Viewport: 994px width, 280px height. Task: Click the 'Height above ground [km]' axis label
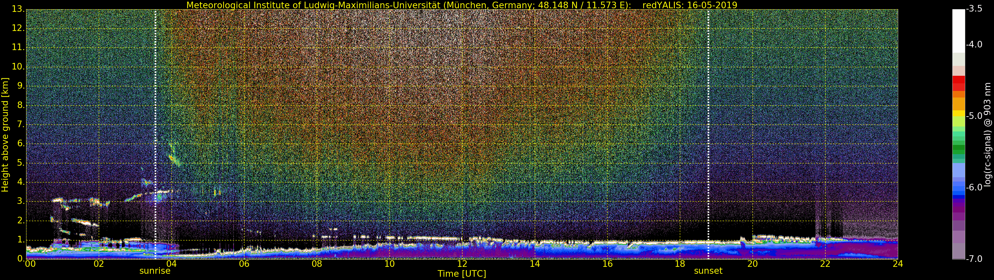5,134
